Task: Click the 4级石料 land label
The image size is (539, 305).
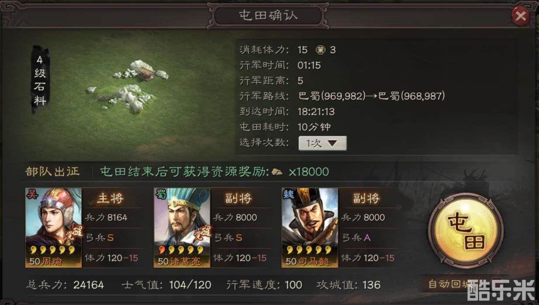Action: [x=40, y=80]
